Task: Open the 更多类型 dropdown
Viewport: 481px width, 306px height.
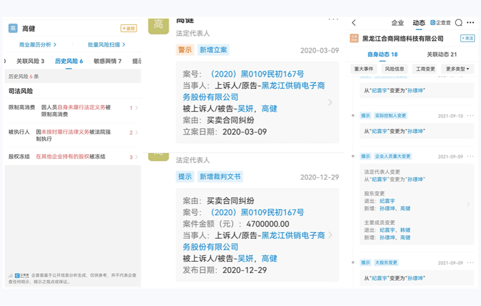Action: tap(457, 69)
